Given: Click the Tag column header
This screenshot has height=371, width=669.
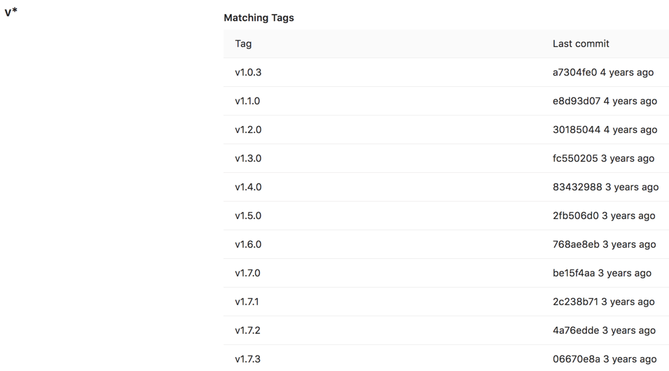Looking at the screenshot, I should point(243,43).
